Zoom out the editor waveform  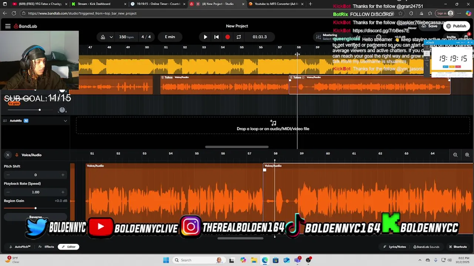click(455, 155)
